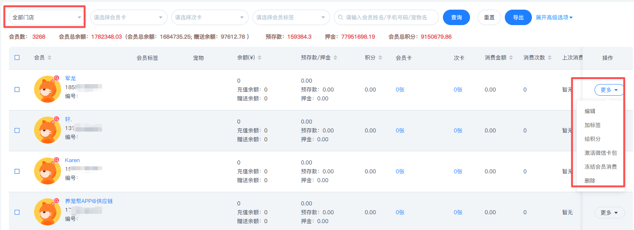Click 军龙's cat avatar image
634x230 pixels.
pyautogui.click(x=47, y=90)
